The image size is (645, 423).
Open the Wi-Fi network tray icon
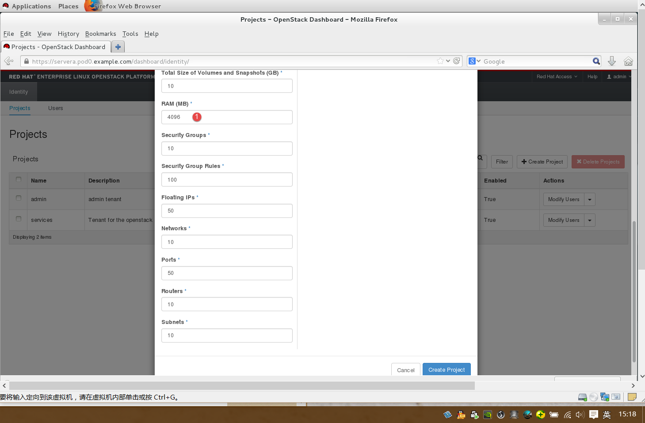click(567, 415)
